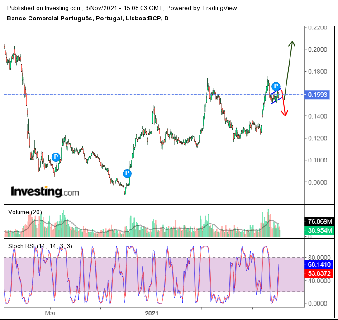338x320 pixels.
Task: Click the Volume (20) indicator label
Action: click(25, 212)
